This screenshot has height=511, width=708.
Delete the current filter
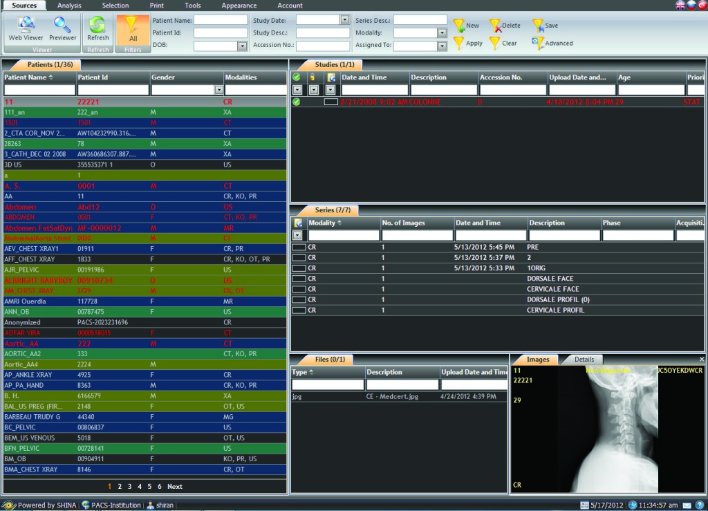coord(505,25)
